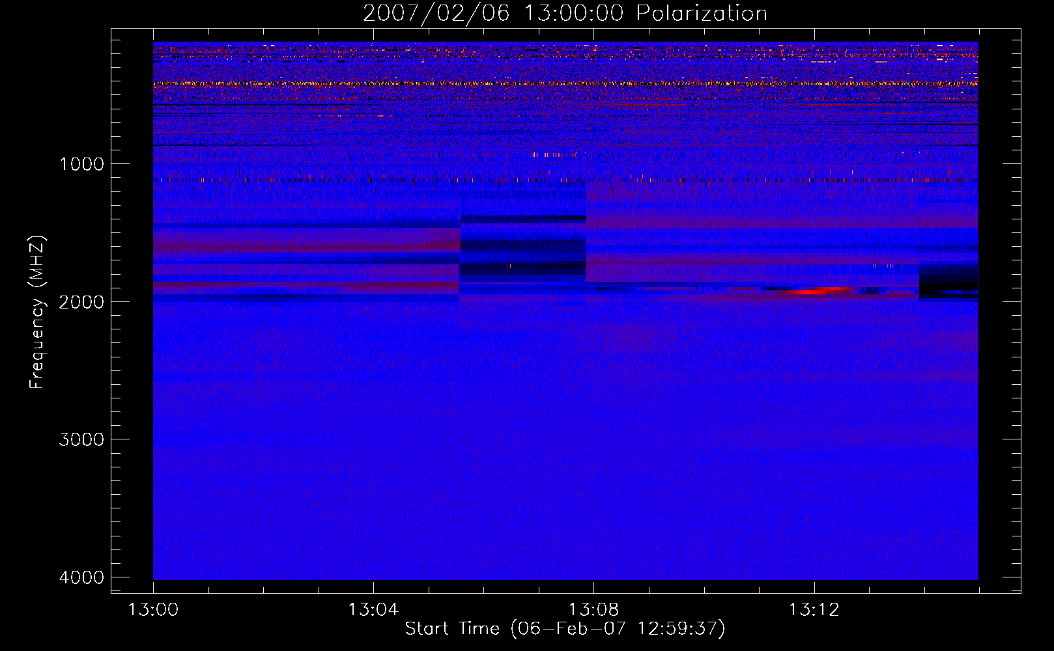Click the dark patch near 13:14 at 2000 MHz
Screen dimensions: 1054x651
click(x=948, y=281)
